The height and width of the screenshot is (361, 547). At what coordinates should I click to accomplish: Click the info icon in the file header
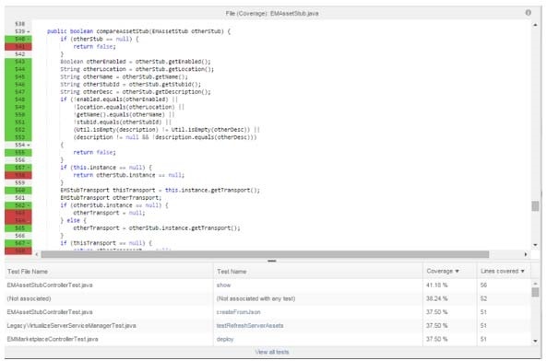click(x=529, y=13)
